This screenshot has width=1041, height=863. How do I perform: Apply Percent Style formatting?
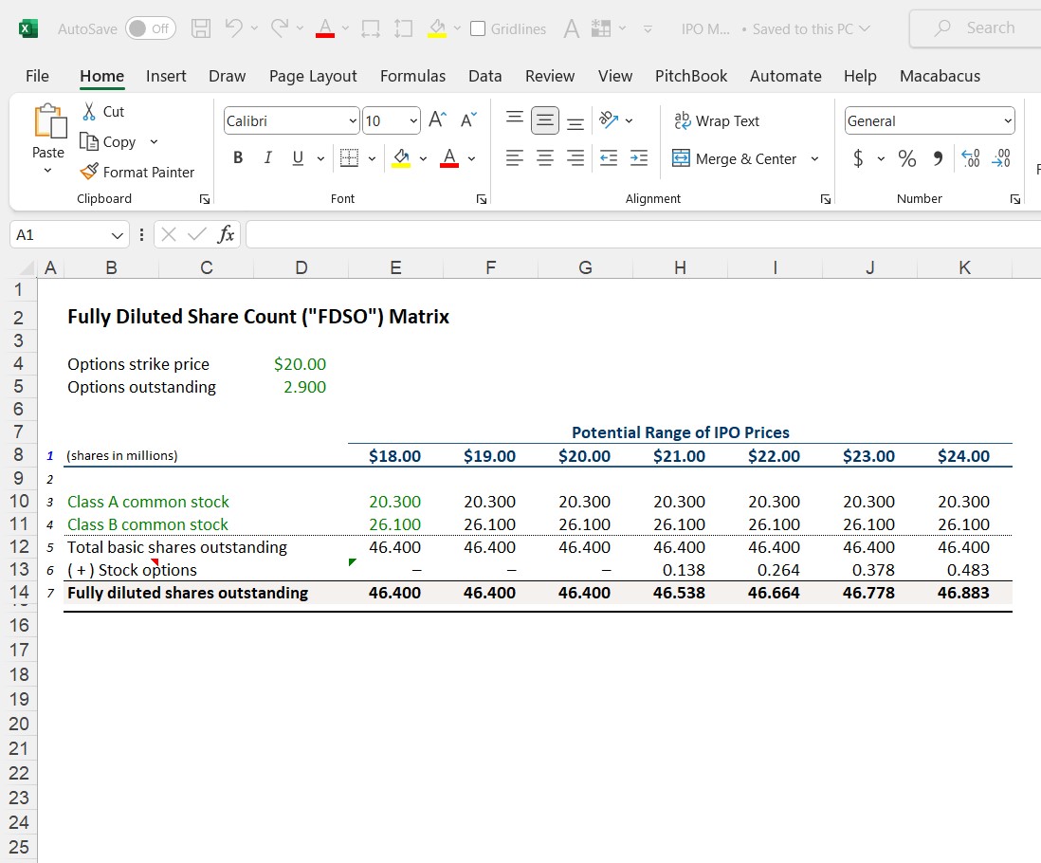coord(906,159)
